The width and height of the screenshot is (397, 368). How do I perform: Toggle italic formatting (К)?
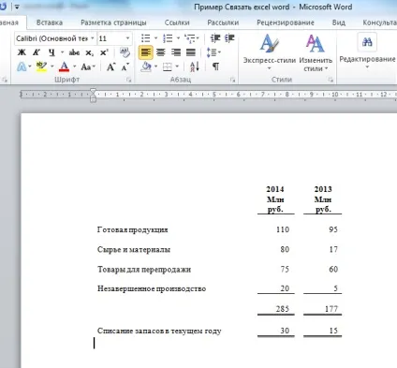[37, 52]
